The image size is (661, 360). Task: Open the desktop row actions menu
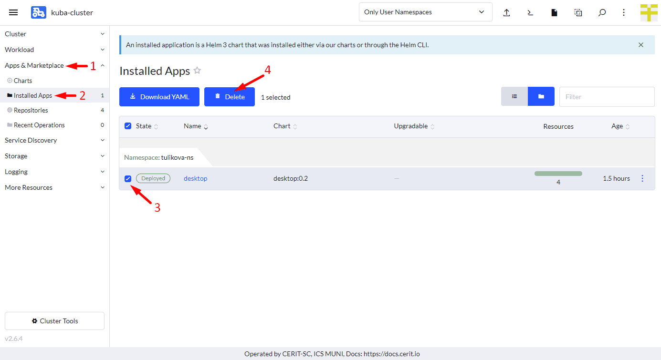[642, 178]
